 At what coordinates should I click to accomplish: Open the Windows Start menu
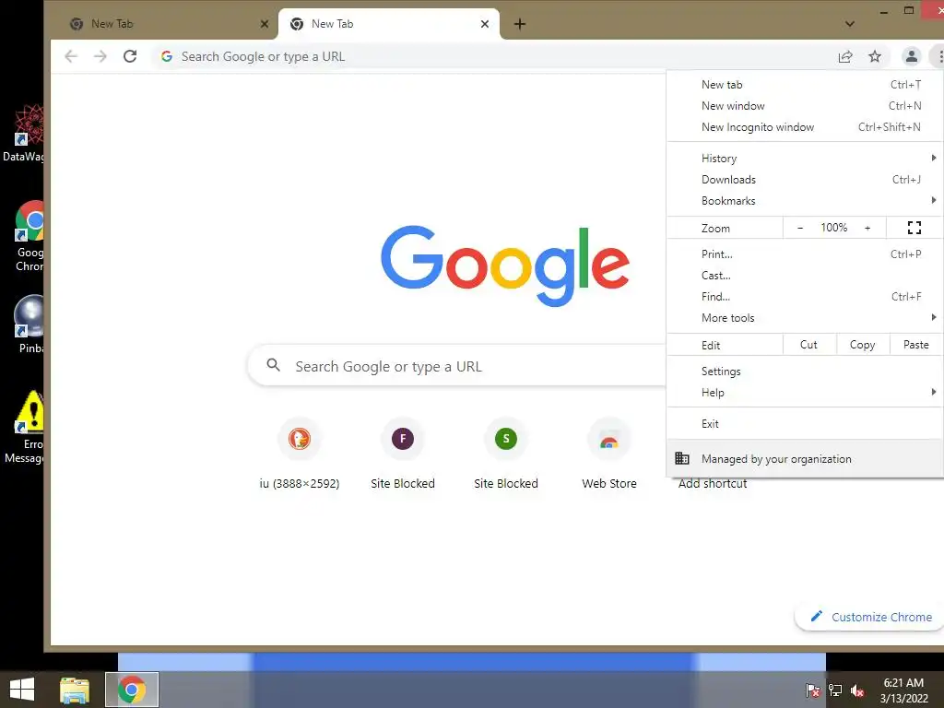tap(22, 690)
